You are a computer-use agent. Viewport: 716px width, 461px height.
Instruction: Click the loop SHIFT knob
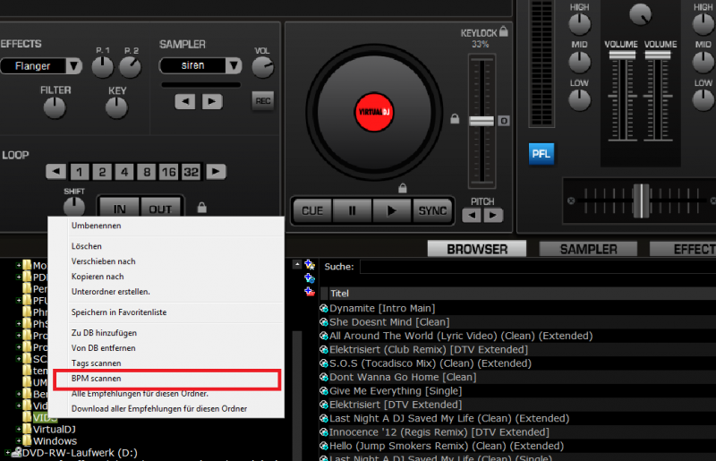pyautogui.click(x=74, y=207)
